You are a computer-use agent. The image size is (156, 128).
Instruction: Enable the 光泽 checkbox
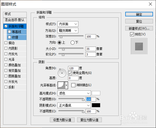pos(6,59)
